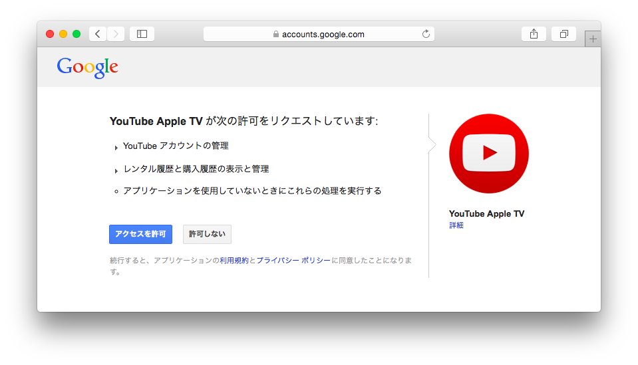The width and height of the screenshot is (638, 365).
Task: Click the heading YouTube Apple TV が次の許可をリクエスト
Action: (243, 121)
